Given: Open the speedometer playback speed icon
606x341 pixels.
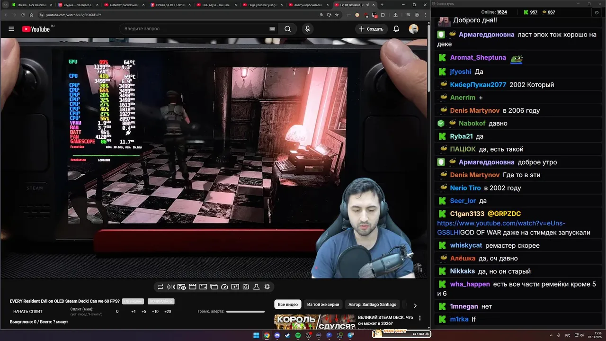Looking at the screenshot, I should click(224, 287).
